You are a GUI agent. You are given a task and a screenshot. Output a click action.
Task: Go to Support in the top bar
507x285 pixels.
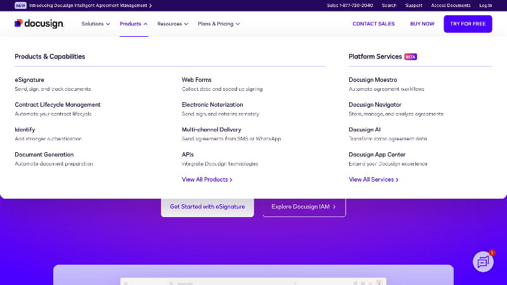coord(414,6)
